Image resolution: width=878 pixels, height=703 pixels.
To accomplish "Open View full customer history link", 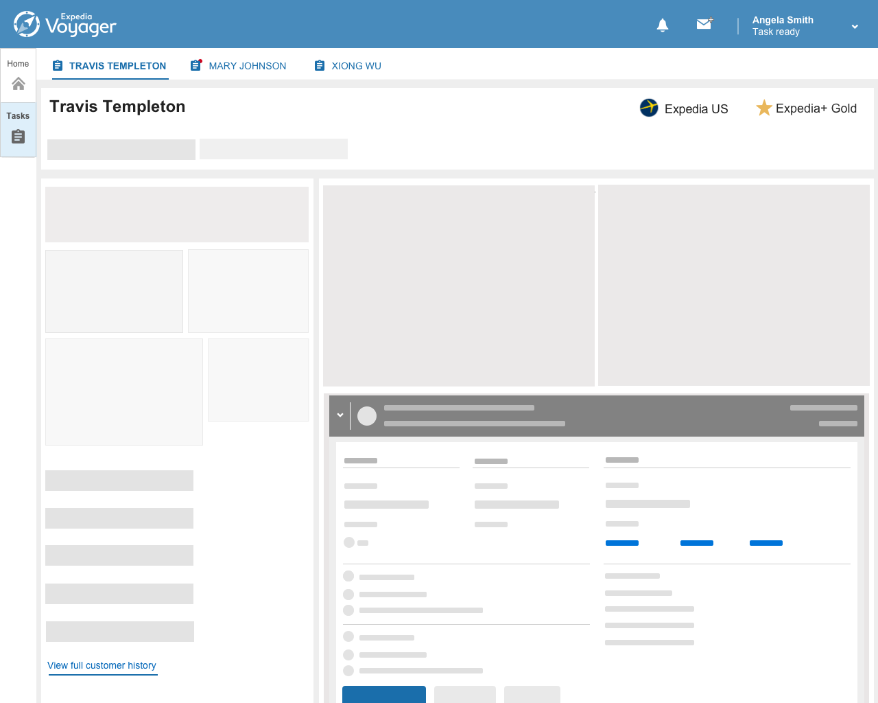I will point(102,665).
